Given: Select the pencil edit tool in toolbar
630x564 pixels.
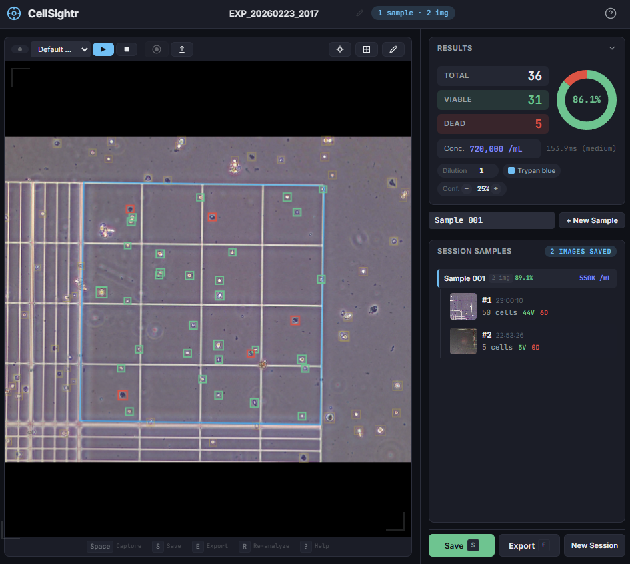Looking at the screenshot, I should pyautogui.click(x=393, y=49).
